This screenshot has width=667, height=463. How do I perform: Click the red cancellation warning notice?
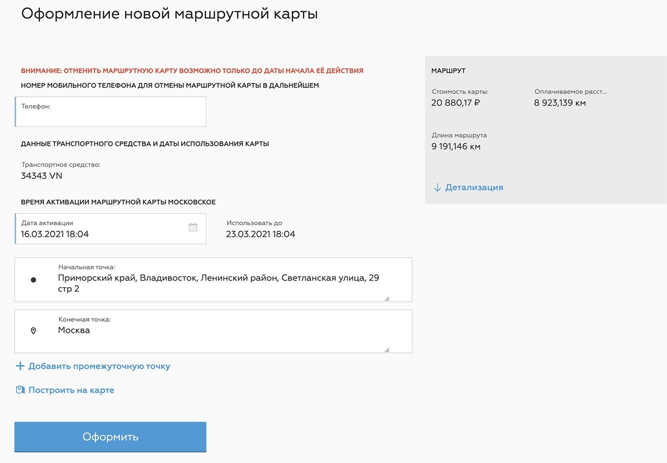pos(192,70)
